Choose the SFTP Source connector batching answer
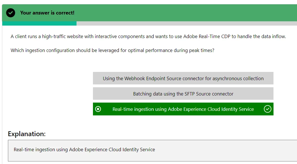The height and width of the screenshot is (164, 297). (x=183, y=94)
